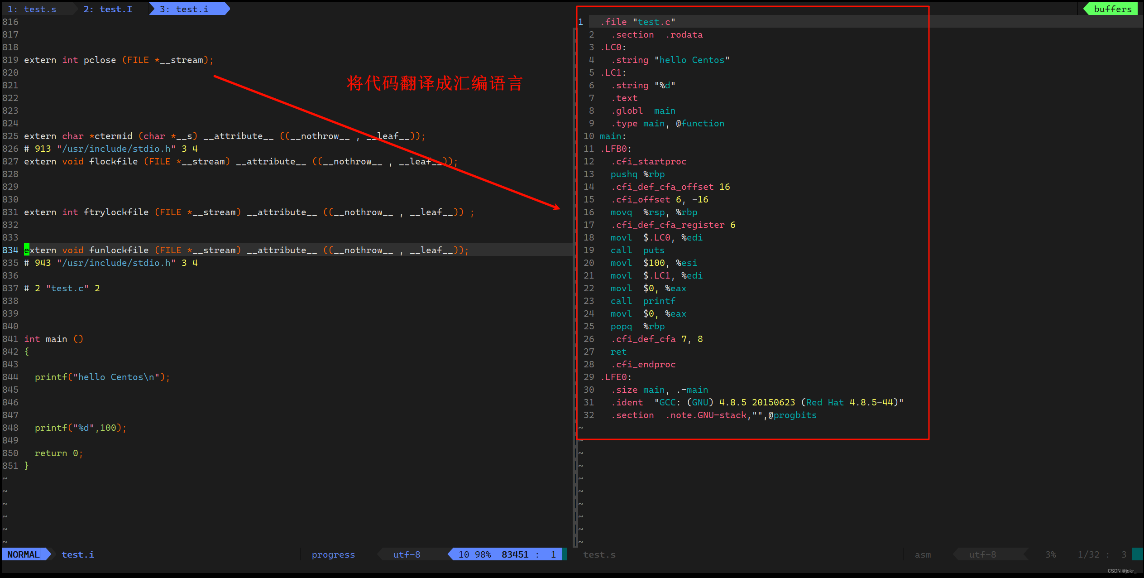Image resolution: width=1144 pixels, height=578 pixels.
Task: Click '.file "test.c"' in assembly pane
Action: pyautogui.click(x=638, y=22)
